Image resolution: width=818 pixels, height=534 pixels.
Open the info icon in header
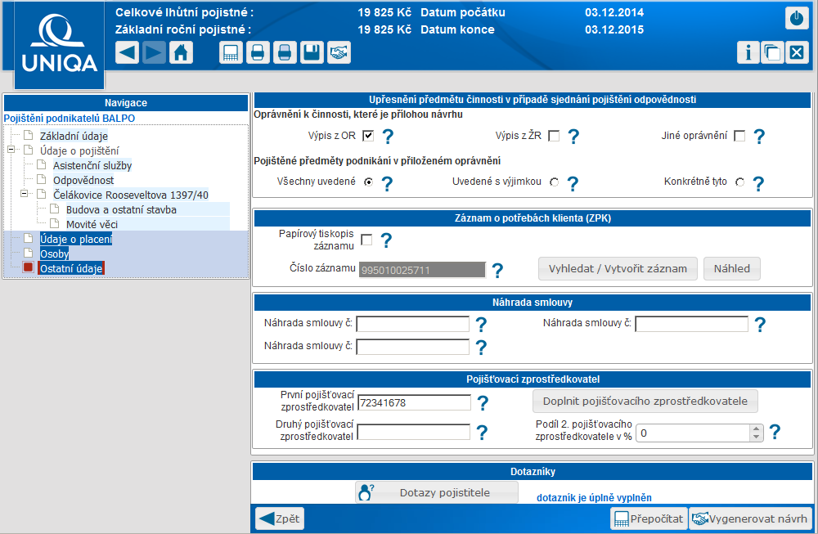click(748, 52)
